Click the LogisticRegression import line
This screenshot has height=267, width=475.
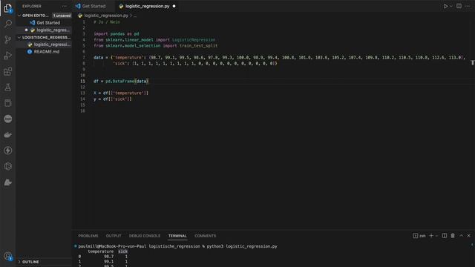pyautogui.click(x=154, y=40)
